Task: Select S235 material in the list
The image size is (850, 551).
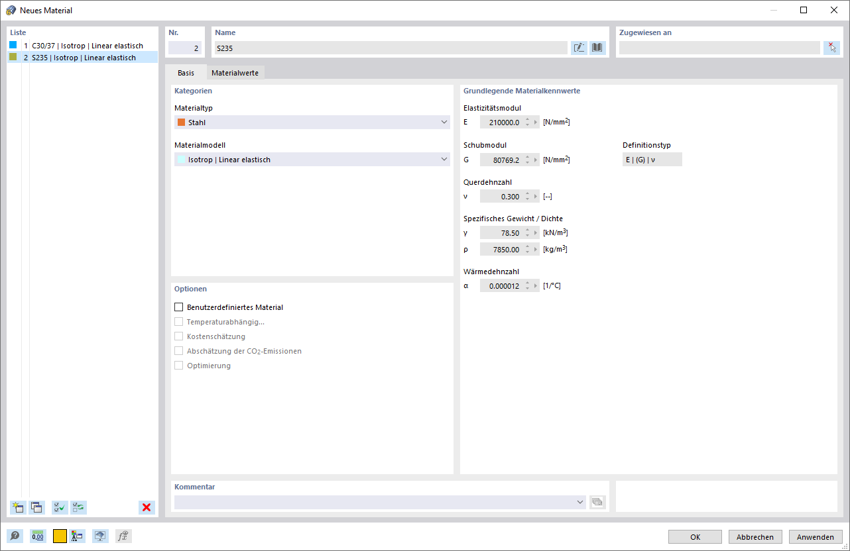Action: 83,58
